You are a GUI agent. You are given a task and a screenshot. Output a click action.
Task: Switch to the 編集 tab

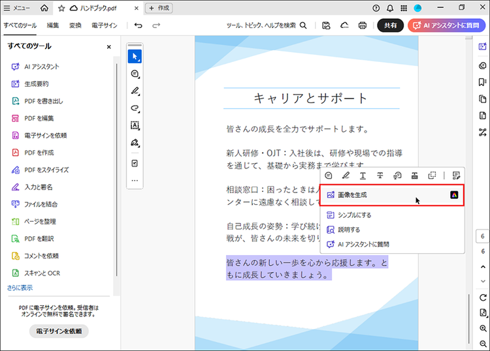(53, 25)
